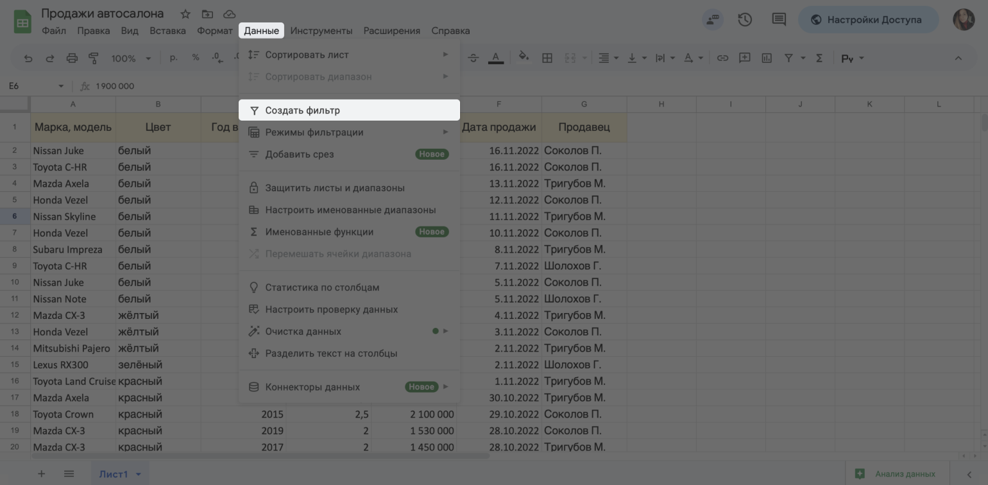The width and height of the screenshot is (988, 485).
Task: Move the document to a folder
Action: pos(207,14)
